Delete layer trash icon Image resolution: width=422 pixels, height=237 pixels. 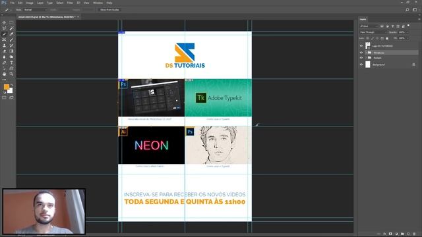[414, 234]
